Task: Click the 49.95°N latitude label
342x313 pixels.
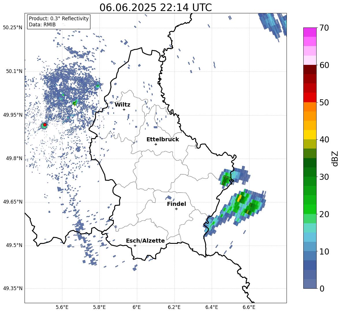Action: point(13,115)
